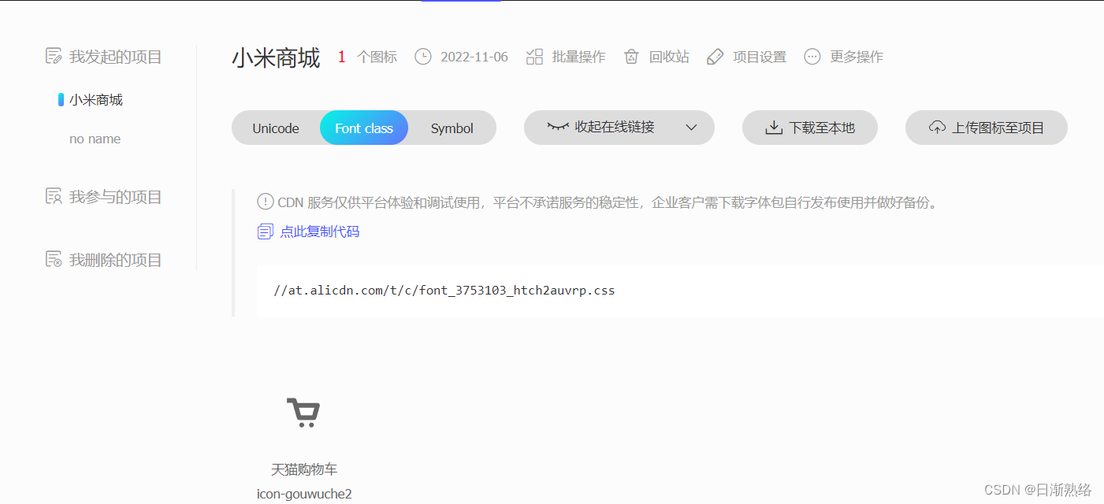Expand the 收起在线链接 dropdown arrow
The image size is (1104, 504).
pos(691,128)
